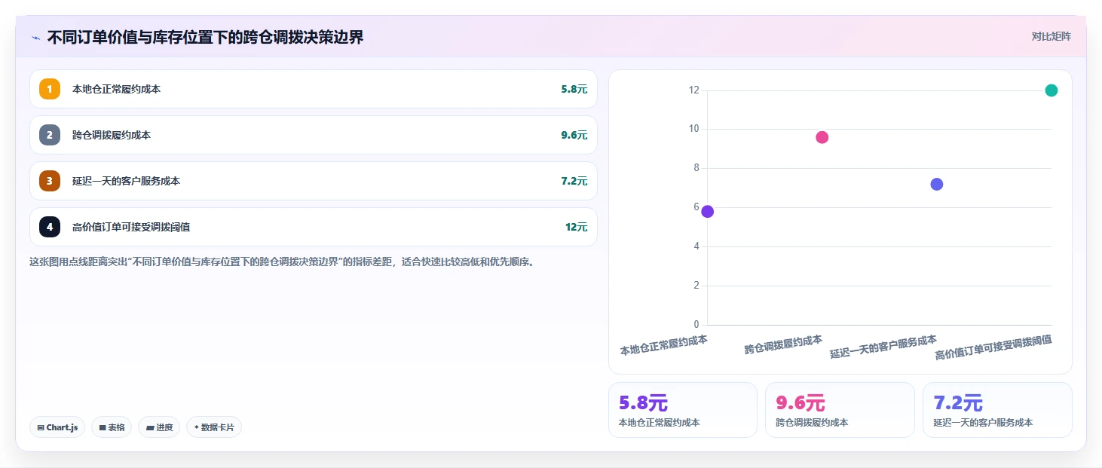Click y-axis tick label 12
Viewport: 1102px width, 468px height.
tap(694, 90)
